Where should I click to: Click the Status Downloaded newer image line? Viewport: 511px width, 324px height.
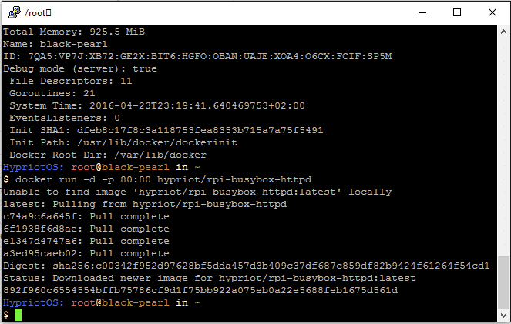click(210, 278)
